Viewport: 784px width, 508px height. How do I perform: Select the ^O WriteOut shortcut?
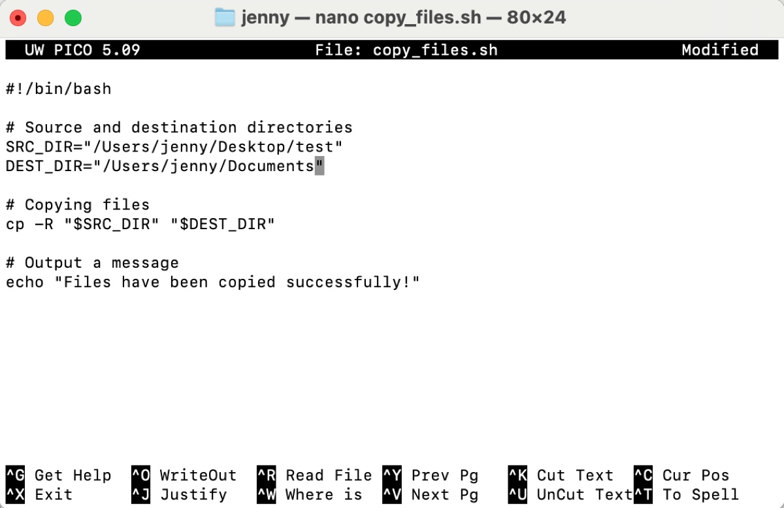click(184, 475)
